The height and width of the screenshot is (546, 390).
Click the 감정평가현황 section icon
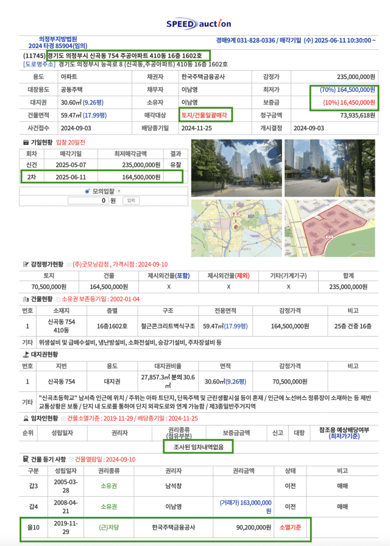coord(26,264)
